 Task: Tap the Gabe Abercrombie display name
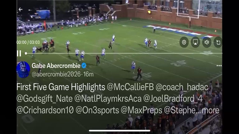point(56,66)
